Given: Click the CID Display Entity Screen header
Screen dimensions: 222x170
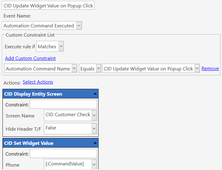Looking at the screenshot, I should click(x=51, y=94).
